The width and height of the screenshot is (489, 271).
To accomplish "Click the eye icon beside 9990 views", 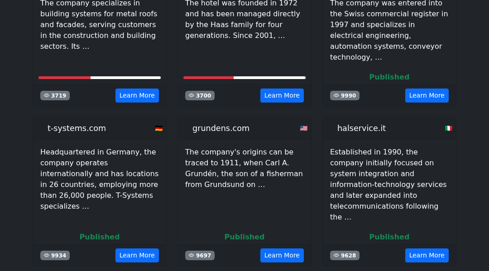I will click(336, 95).
